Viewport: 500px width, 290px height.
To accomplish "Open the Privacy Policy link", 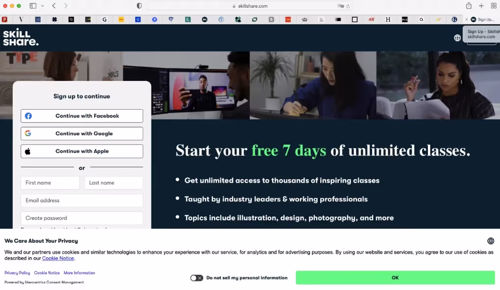I will tap(17, 273).
